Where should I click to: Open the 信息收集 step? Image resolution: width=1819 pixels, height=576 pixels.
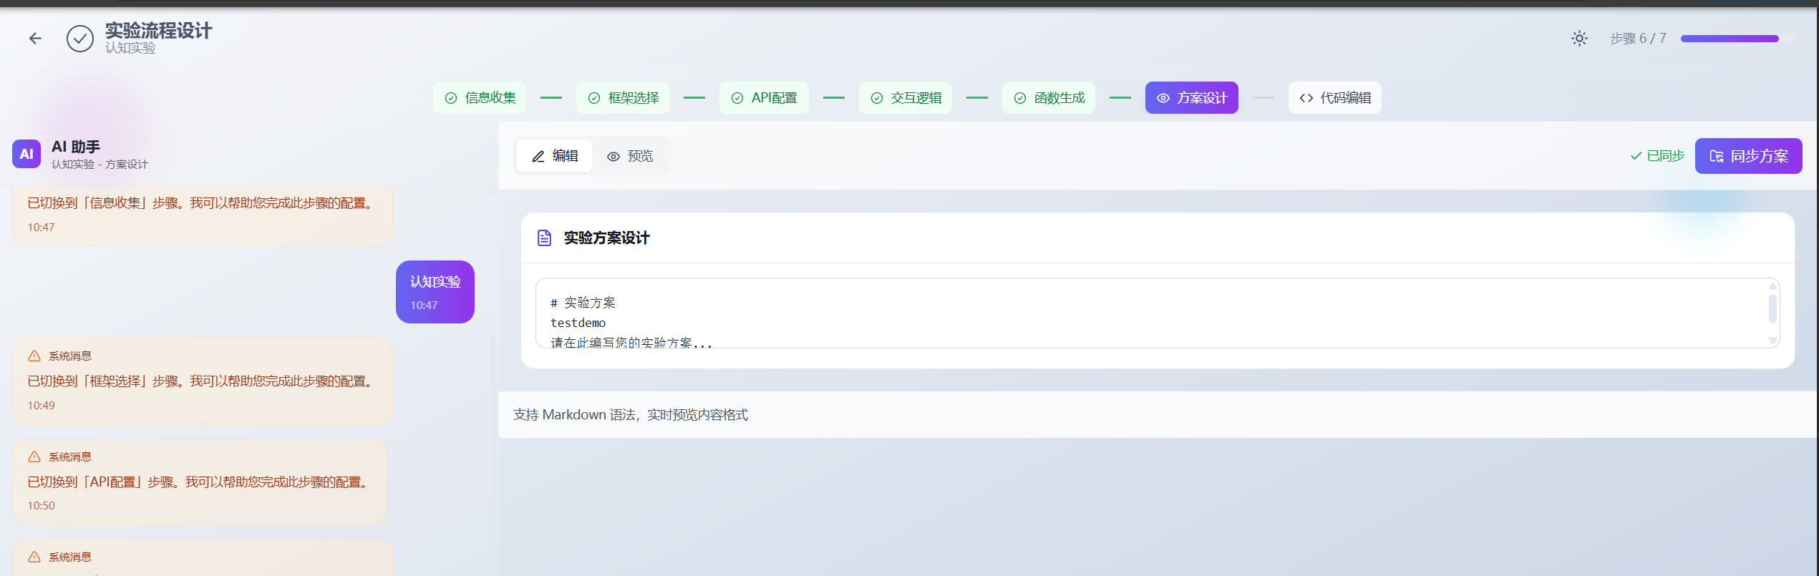[x=480, y=98]
